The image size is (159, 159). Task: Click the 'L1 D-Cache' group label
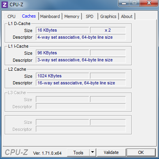(19, 23)
